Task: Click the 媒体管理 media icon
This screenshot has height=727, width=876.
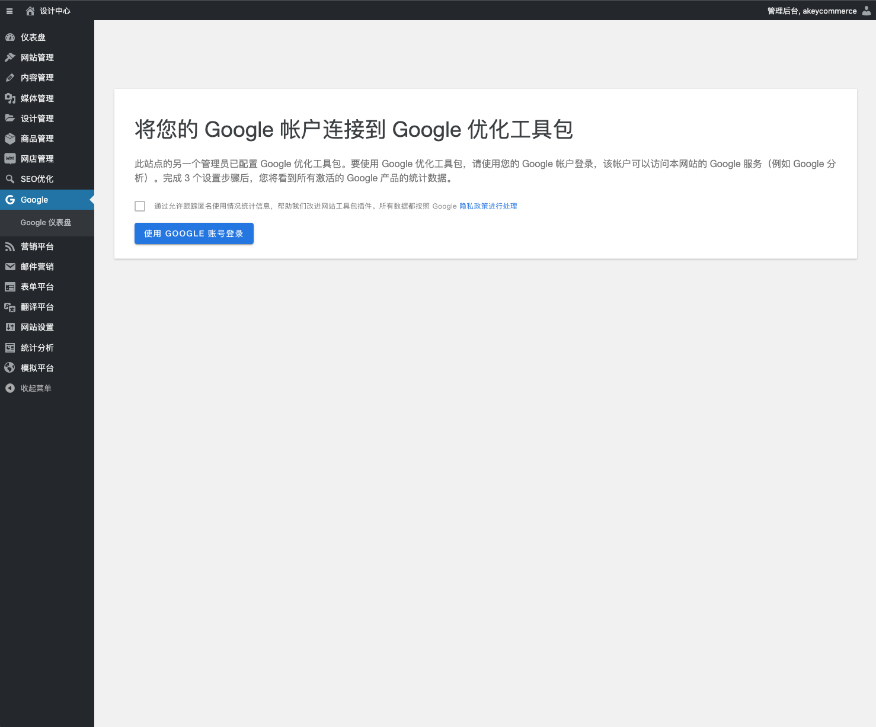Action: pos(10,98)
